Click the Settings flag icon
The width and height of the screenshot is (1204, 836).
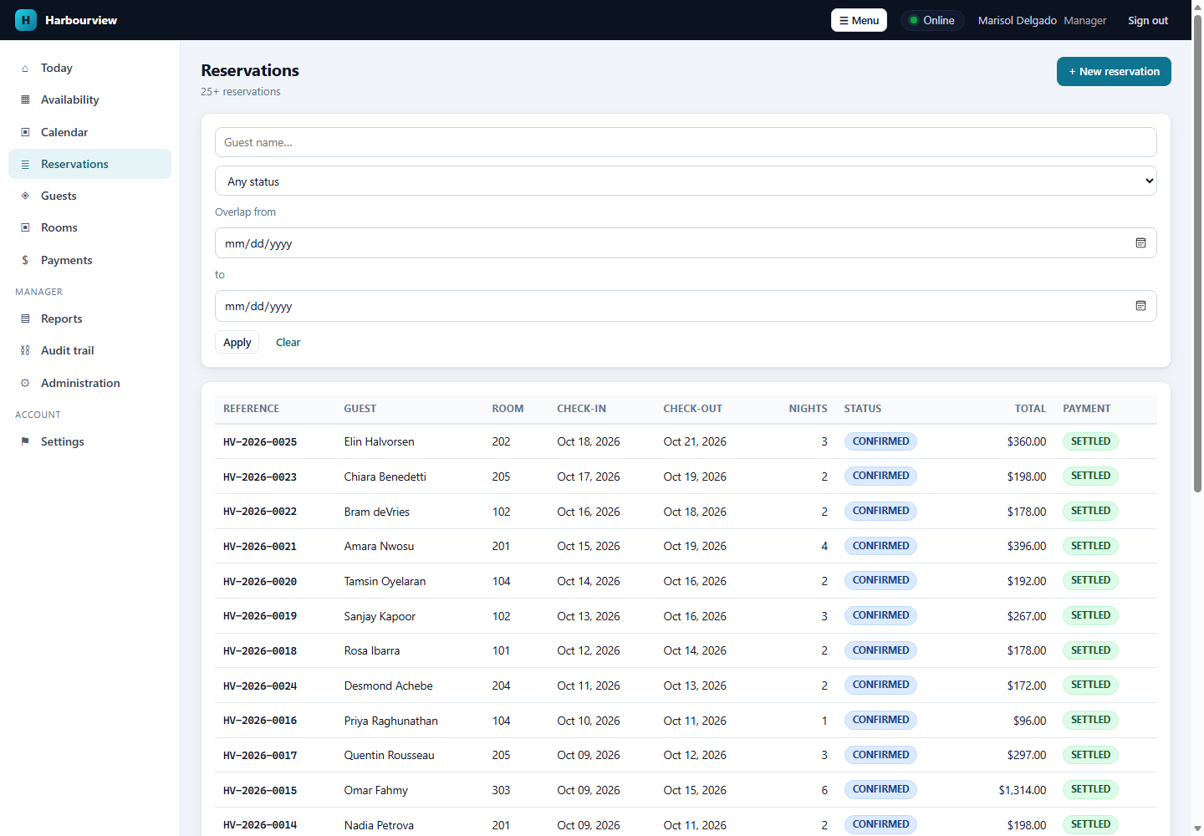(x=25, y=441)
